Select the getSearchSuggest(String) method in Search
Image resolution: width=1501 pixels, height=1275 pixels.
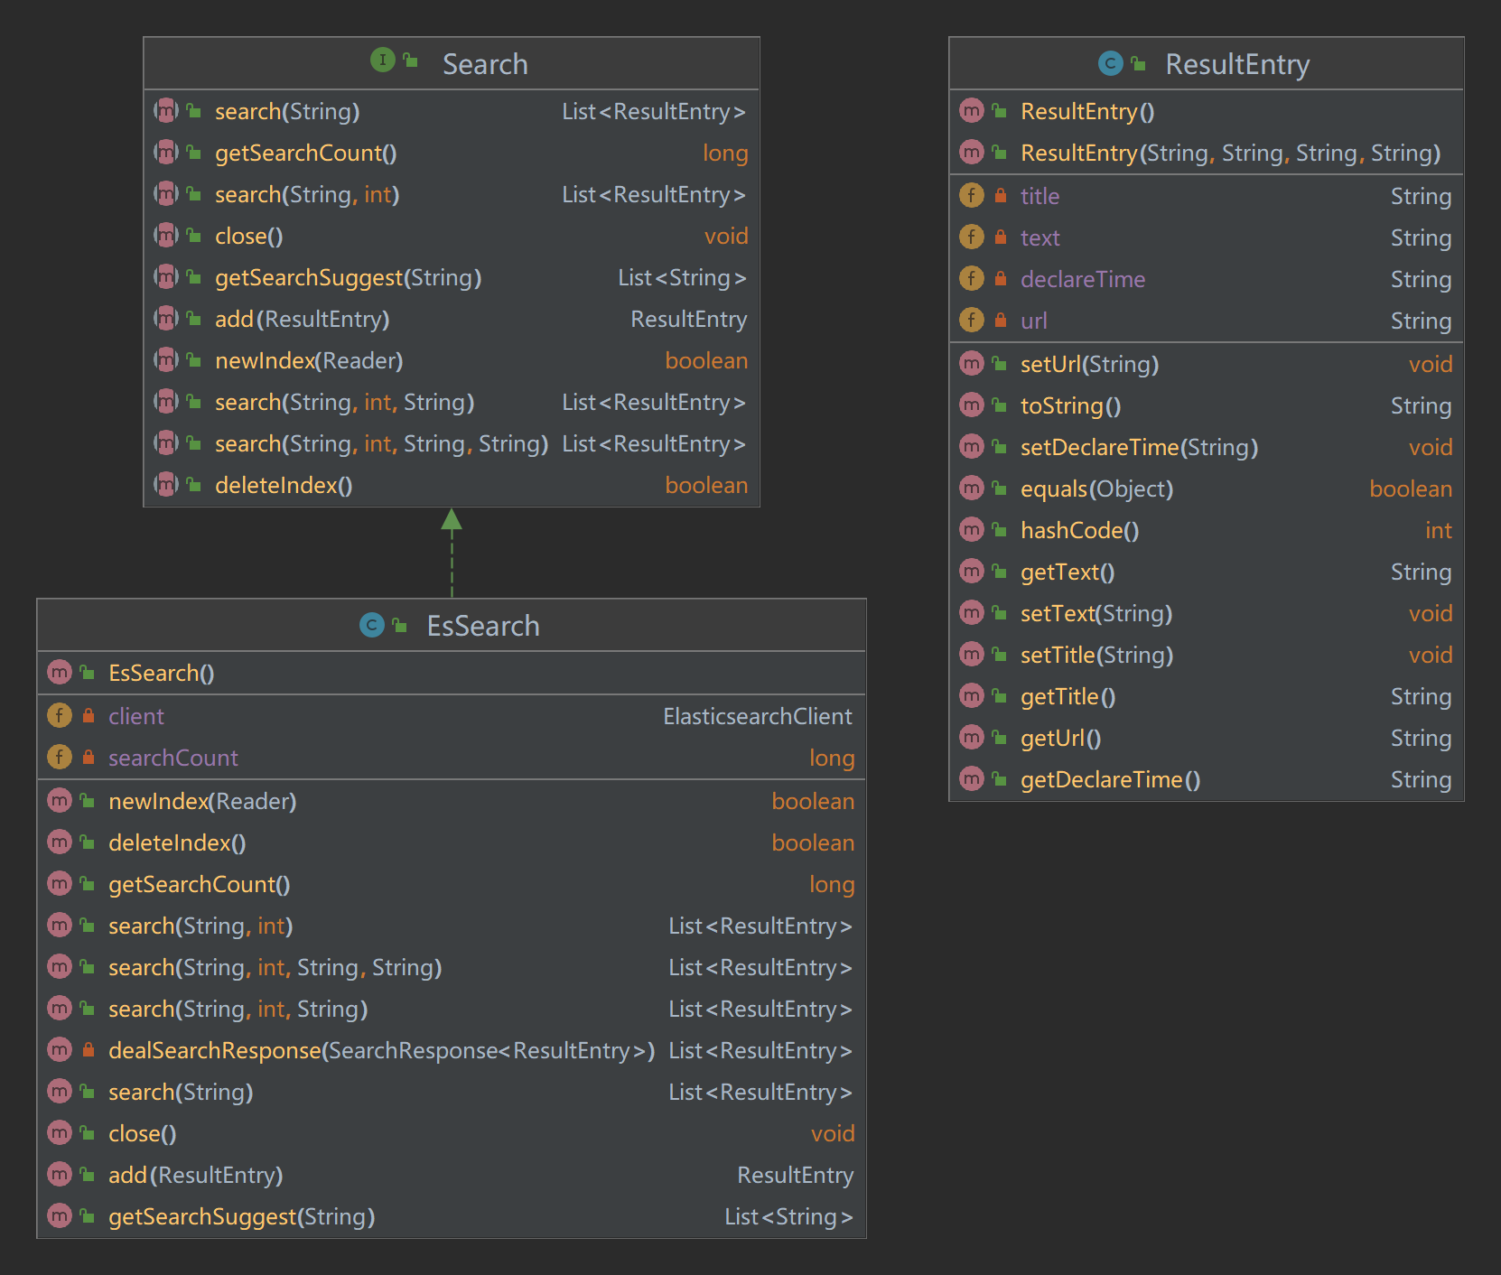pyautogui.click(x=348, y=277)
